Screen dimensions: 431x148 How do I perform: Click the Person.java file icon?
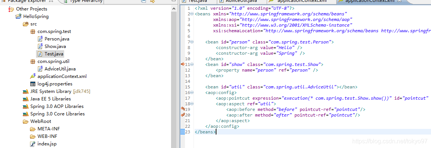[x=40, y=39]
